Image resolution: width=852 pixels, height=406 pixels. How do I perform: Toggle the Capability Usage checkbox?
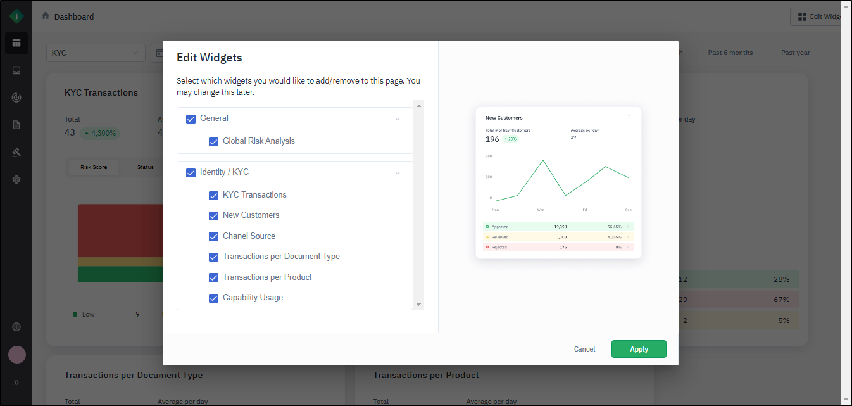pos(214,298)
